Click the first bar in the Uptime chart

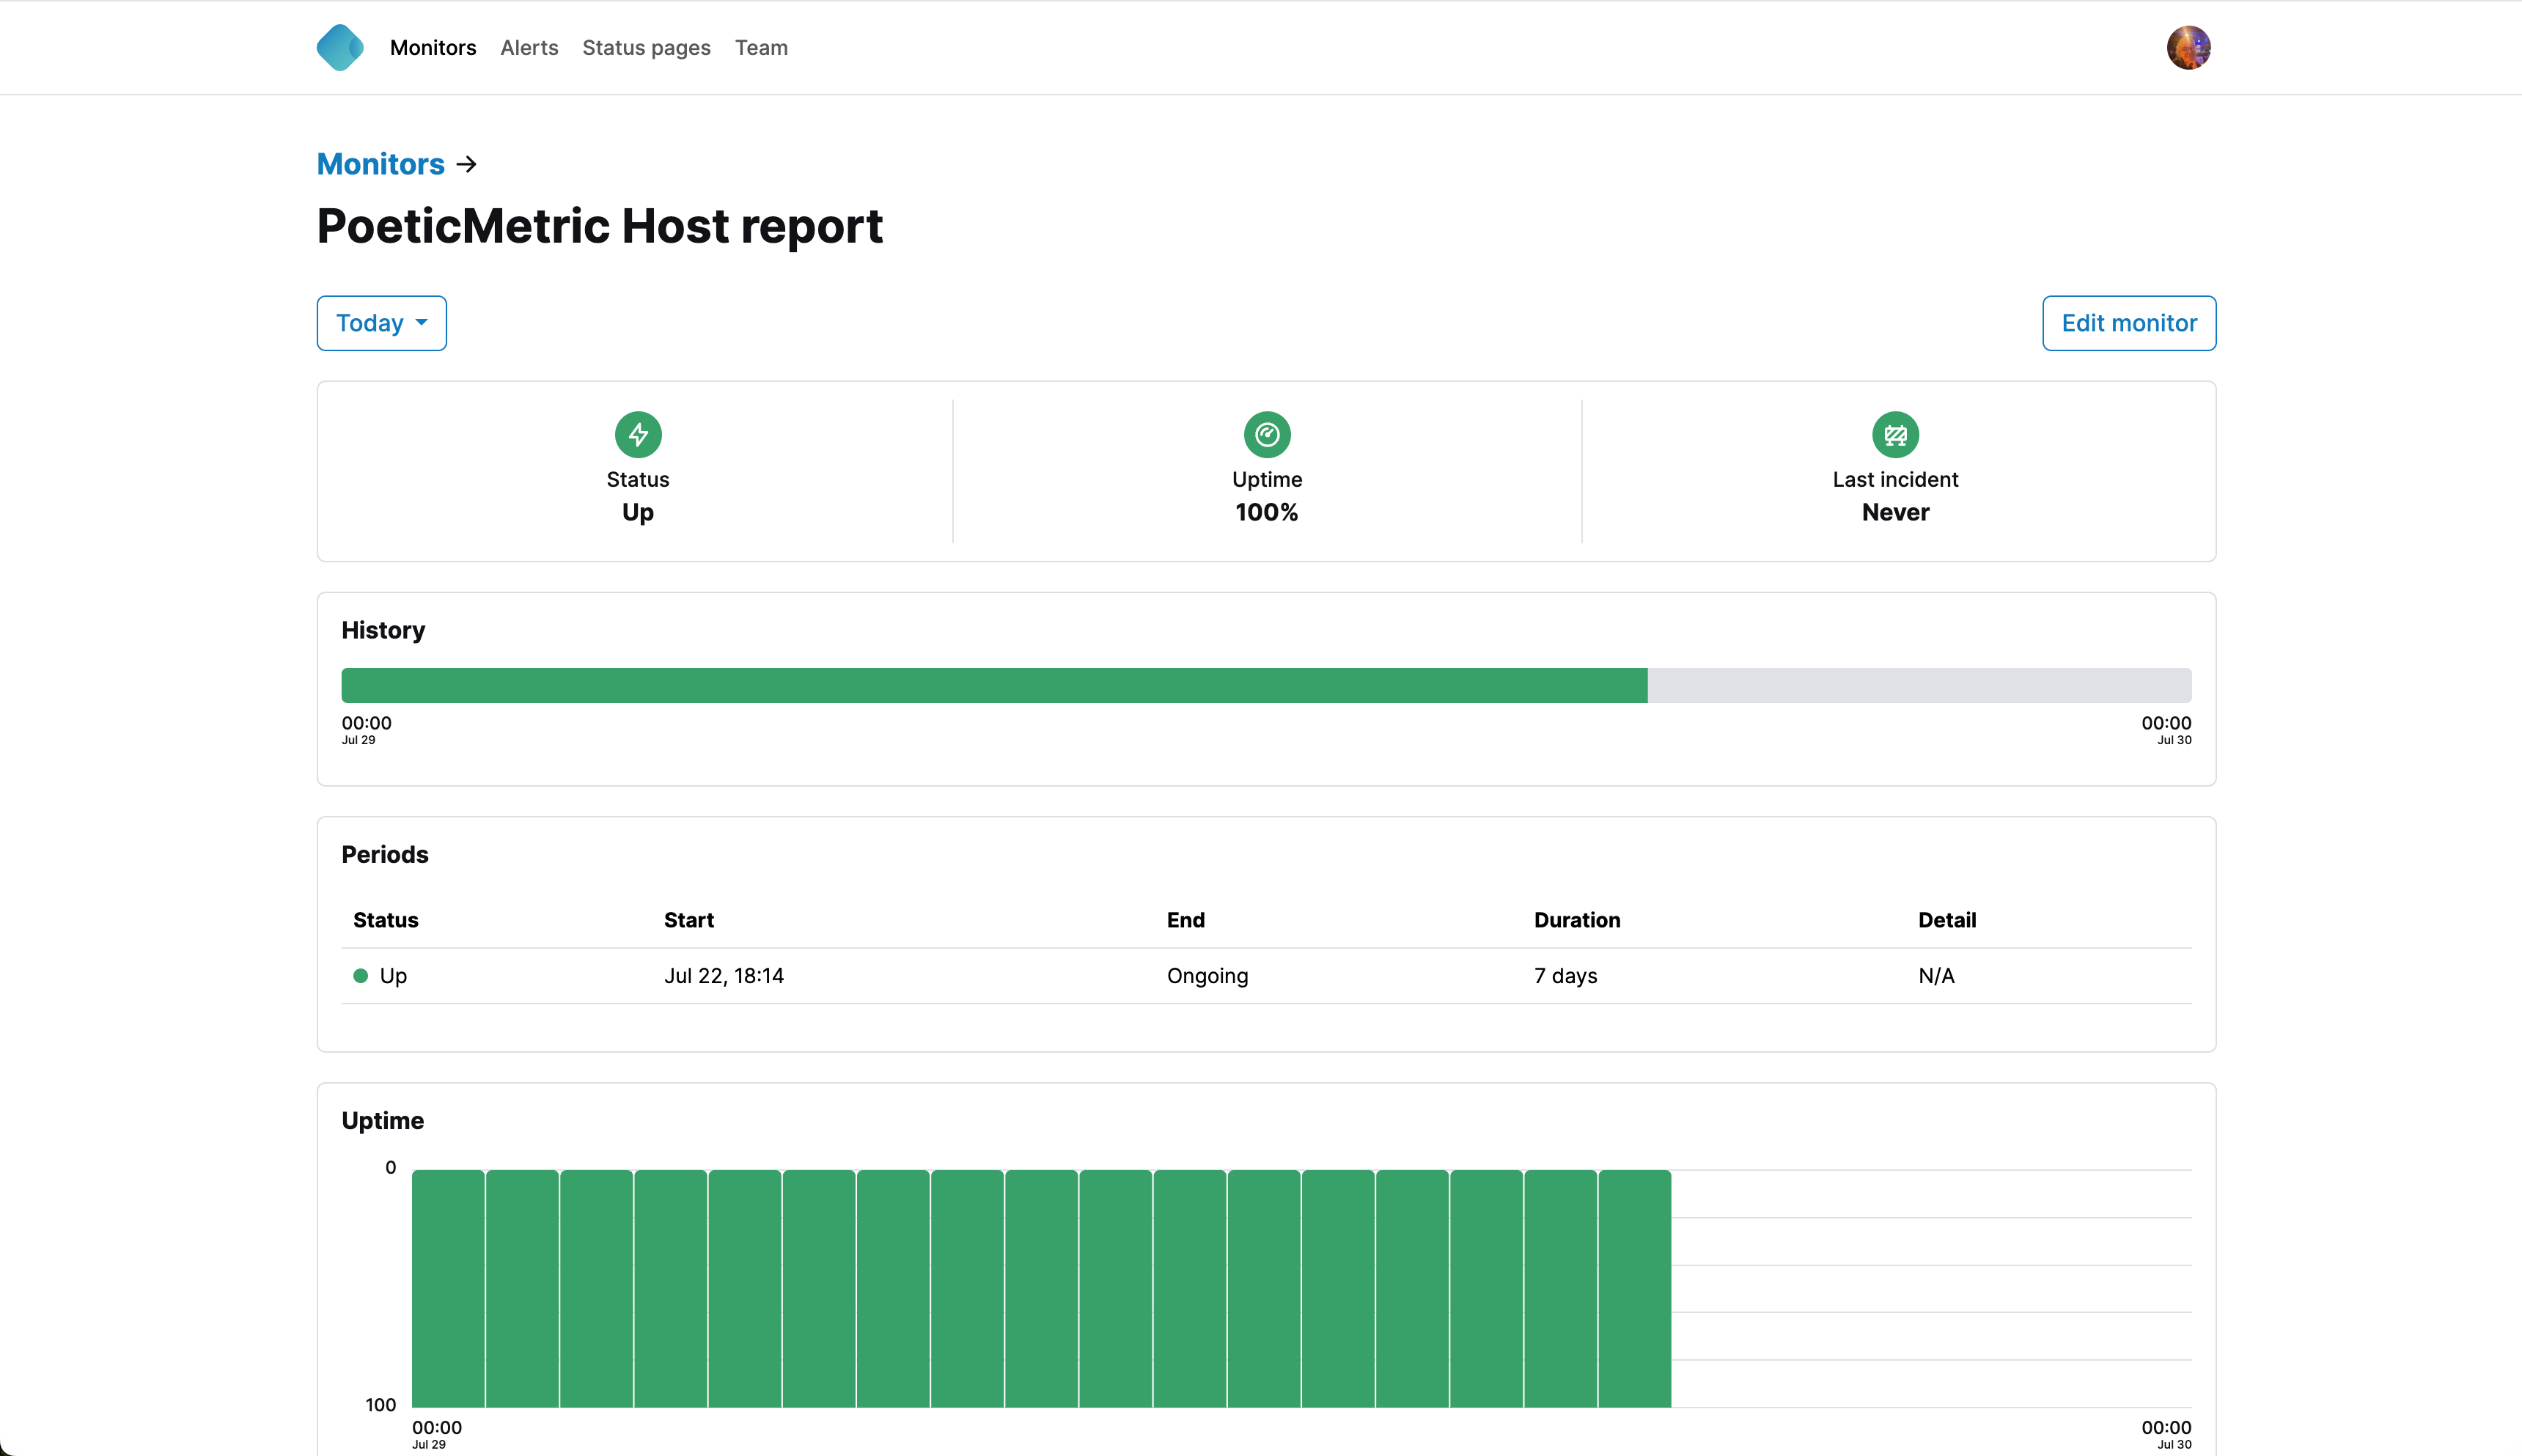[448, 1288]
